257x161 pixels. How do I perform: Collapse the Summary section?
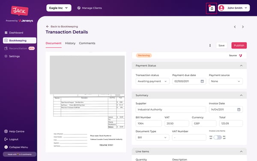(241, 95)
